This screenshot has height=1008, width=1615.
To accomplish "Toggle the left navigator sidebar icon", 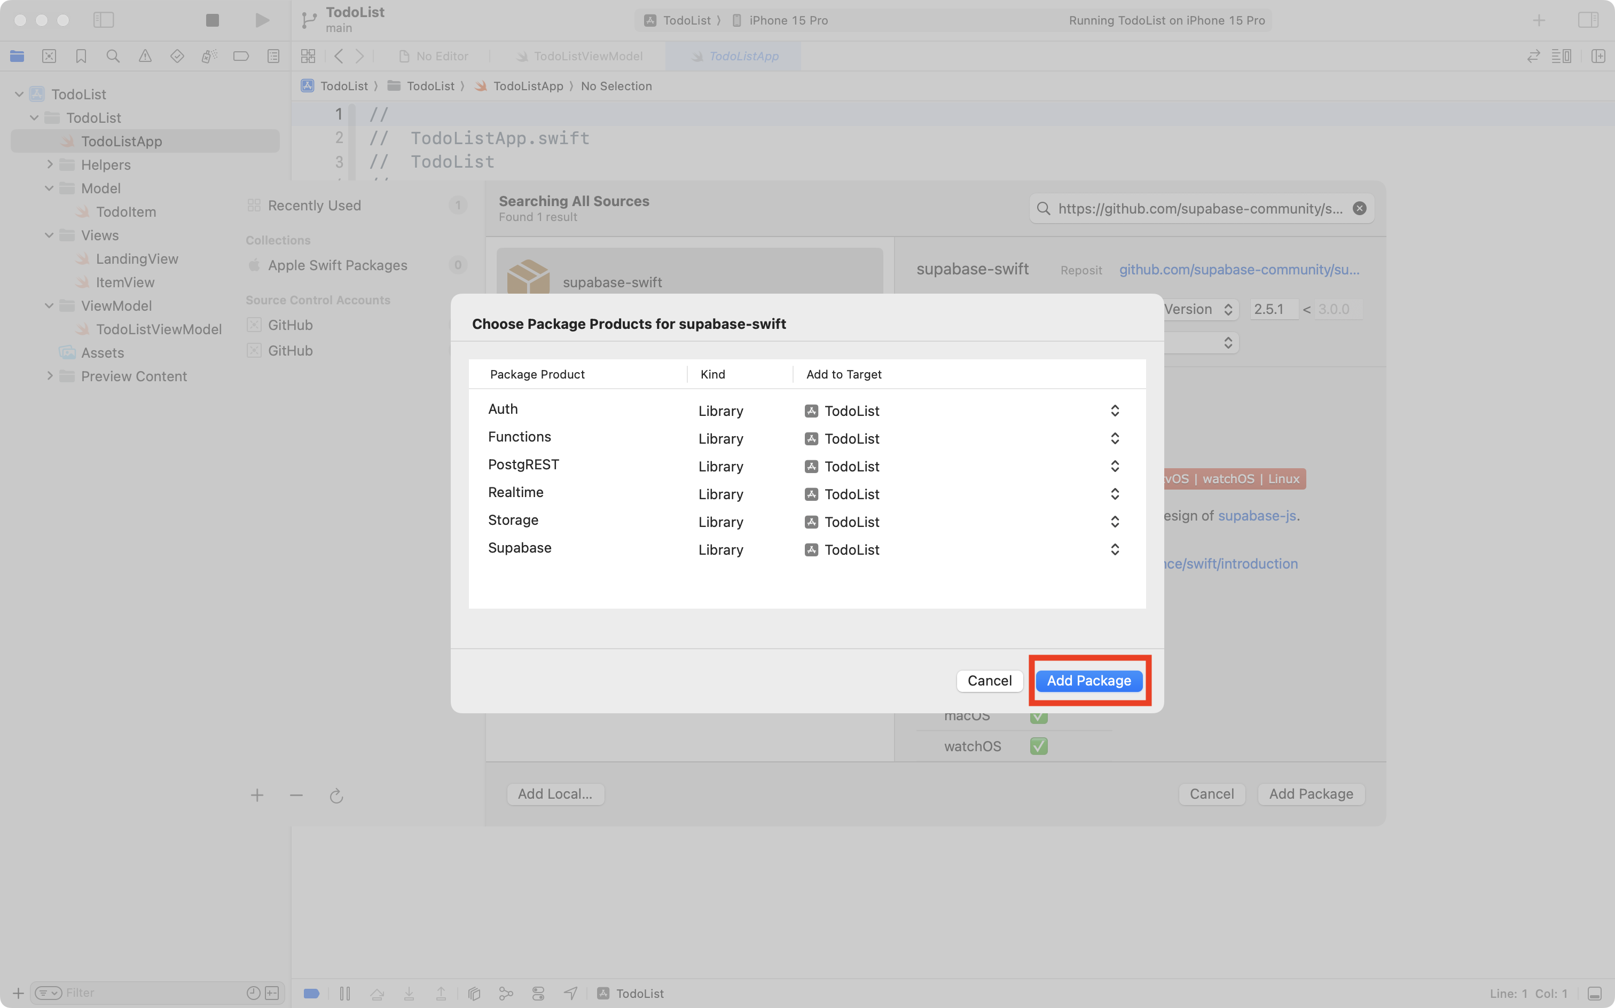I will point(104,20).
